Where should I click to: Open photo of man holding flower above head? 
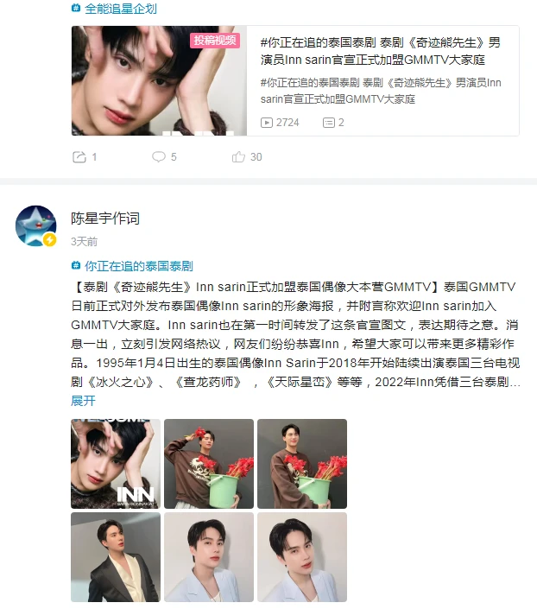tap(209, 464)
